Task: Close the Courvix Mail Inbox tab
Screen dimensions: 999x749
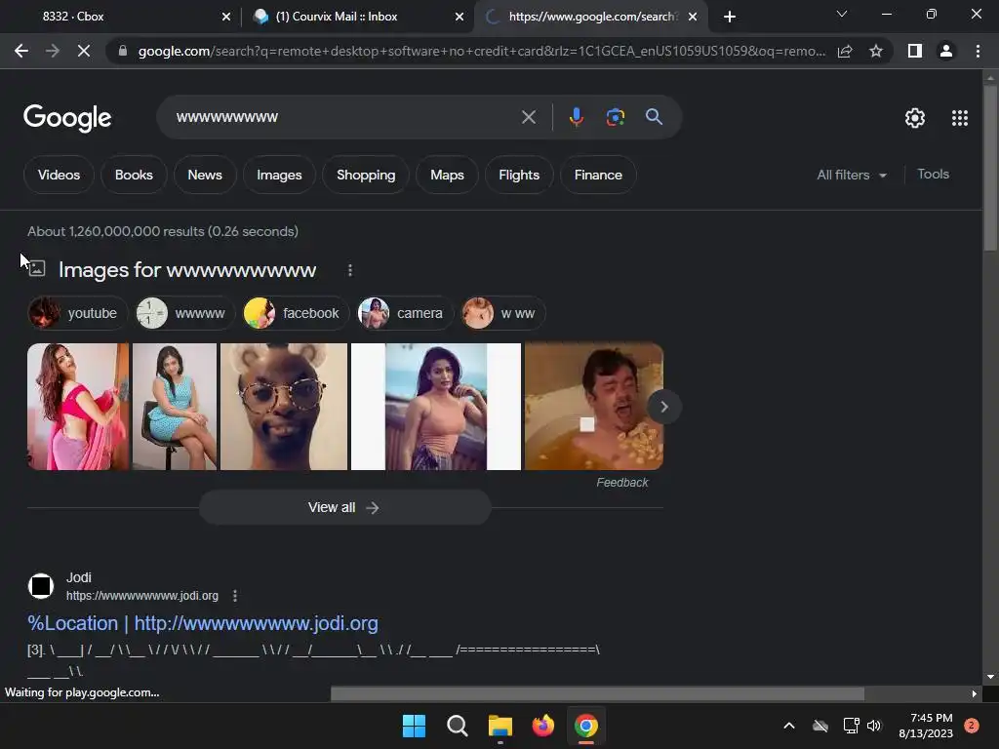Action: pyautogui.click(x=460, y=17)
